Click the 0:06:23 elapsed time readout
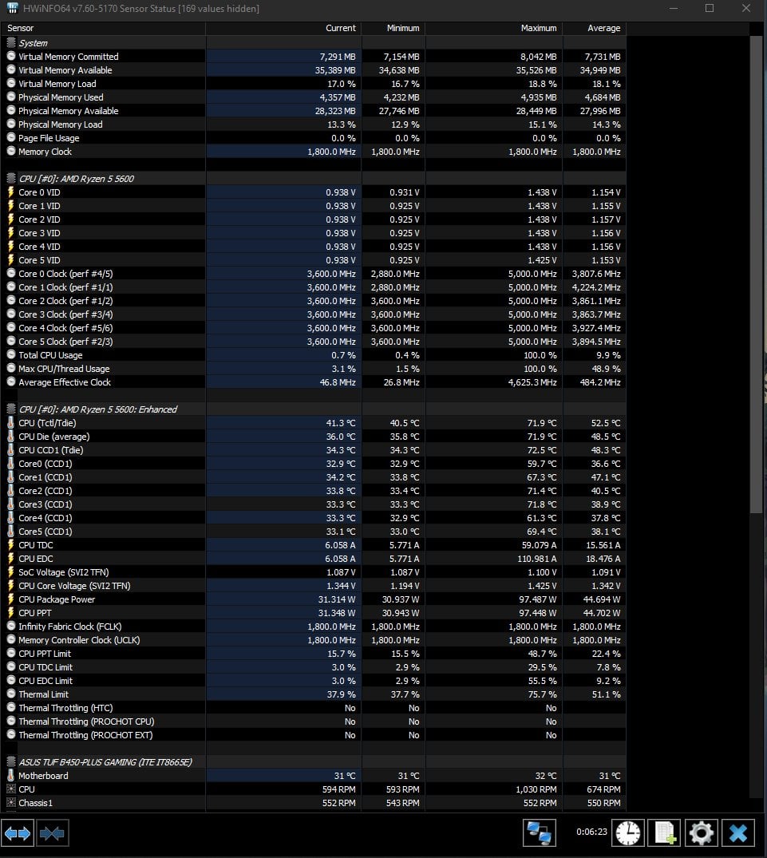Screen dimensions: 767x858 pos(591,832)
